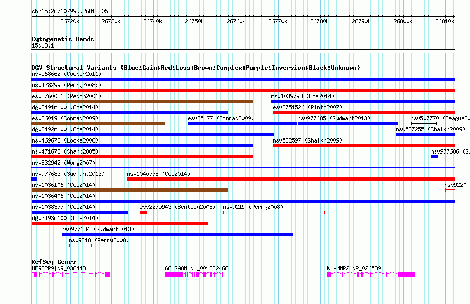The width and height of the screenshot is (470, 304).
Task: Click the nsv977685 (Sudmant2013) variant bar
Action: coord(348,123)
